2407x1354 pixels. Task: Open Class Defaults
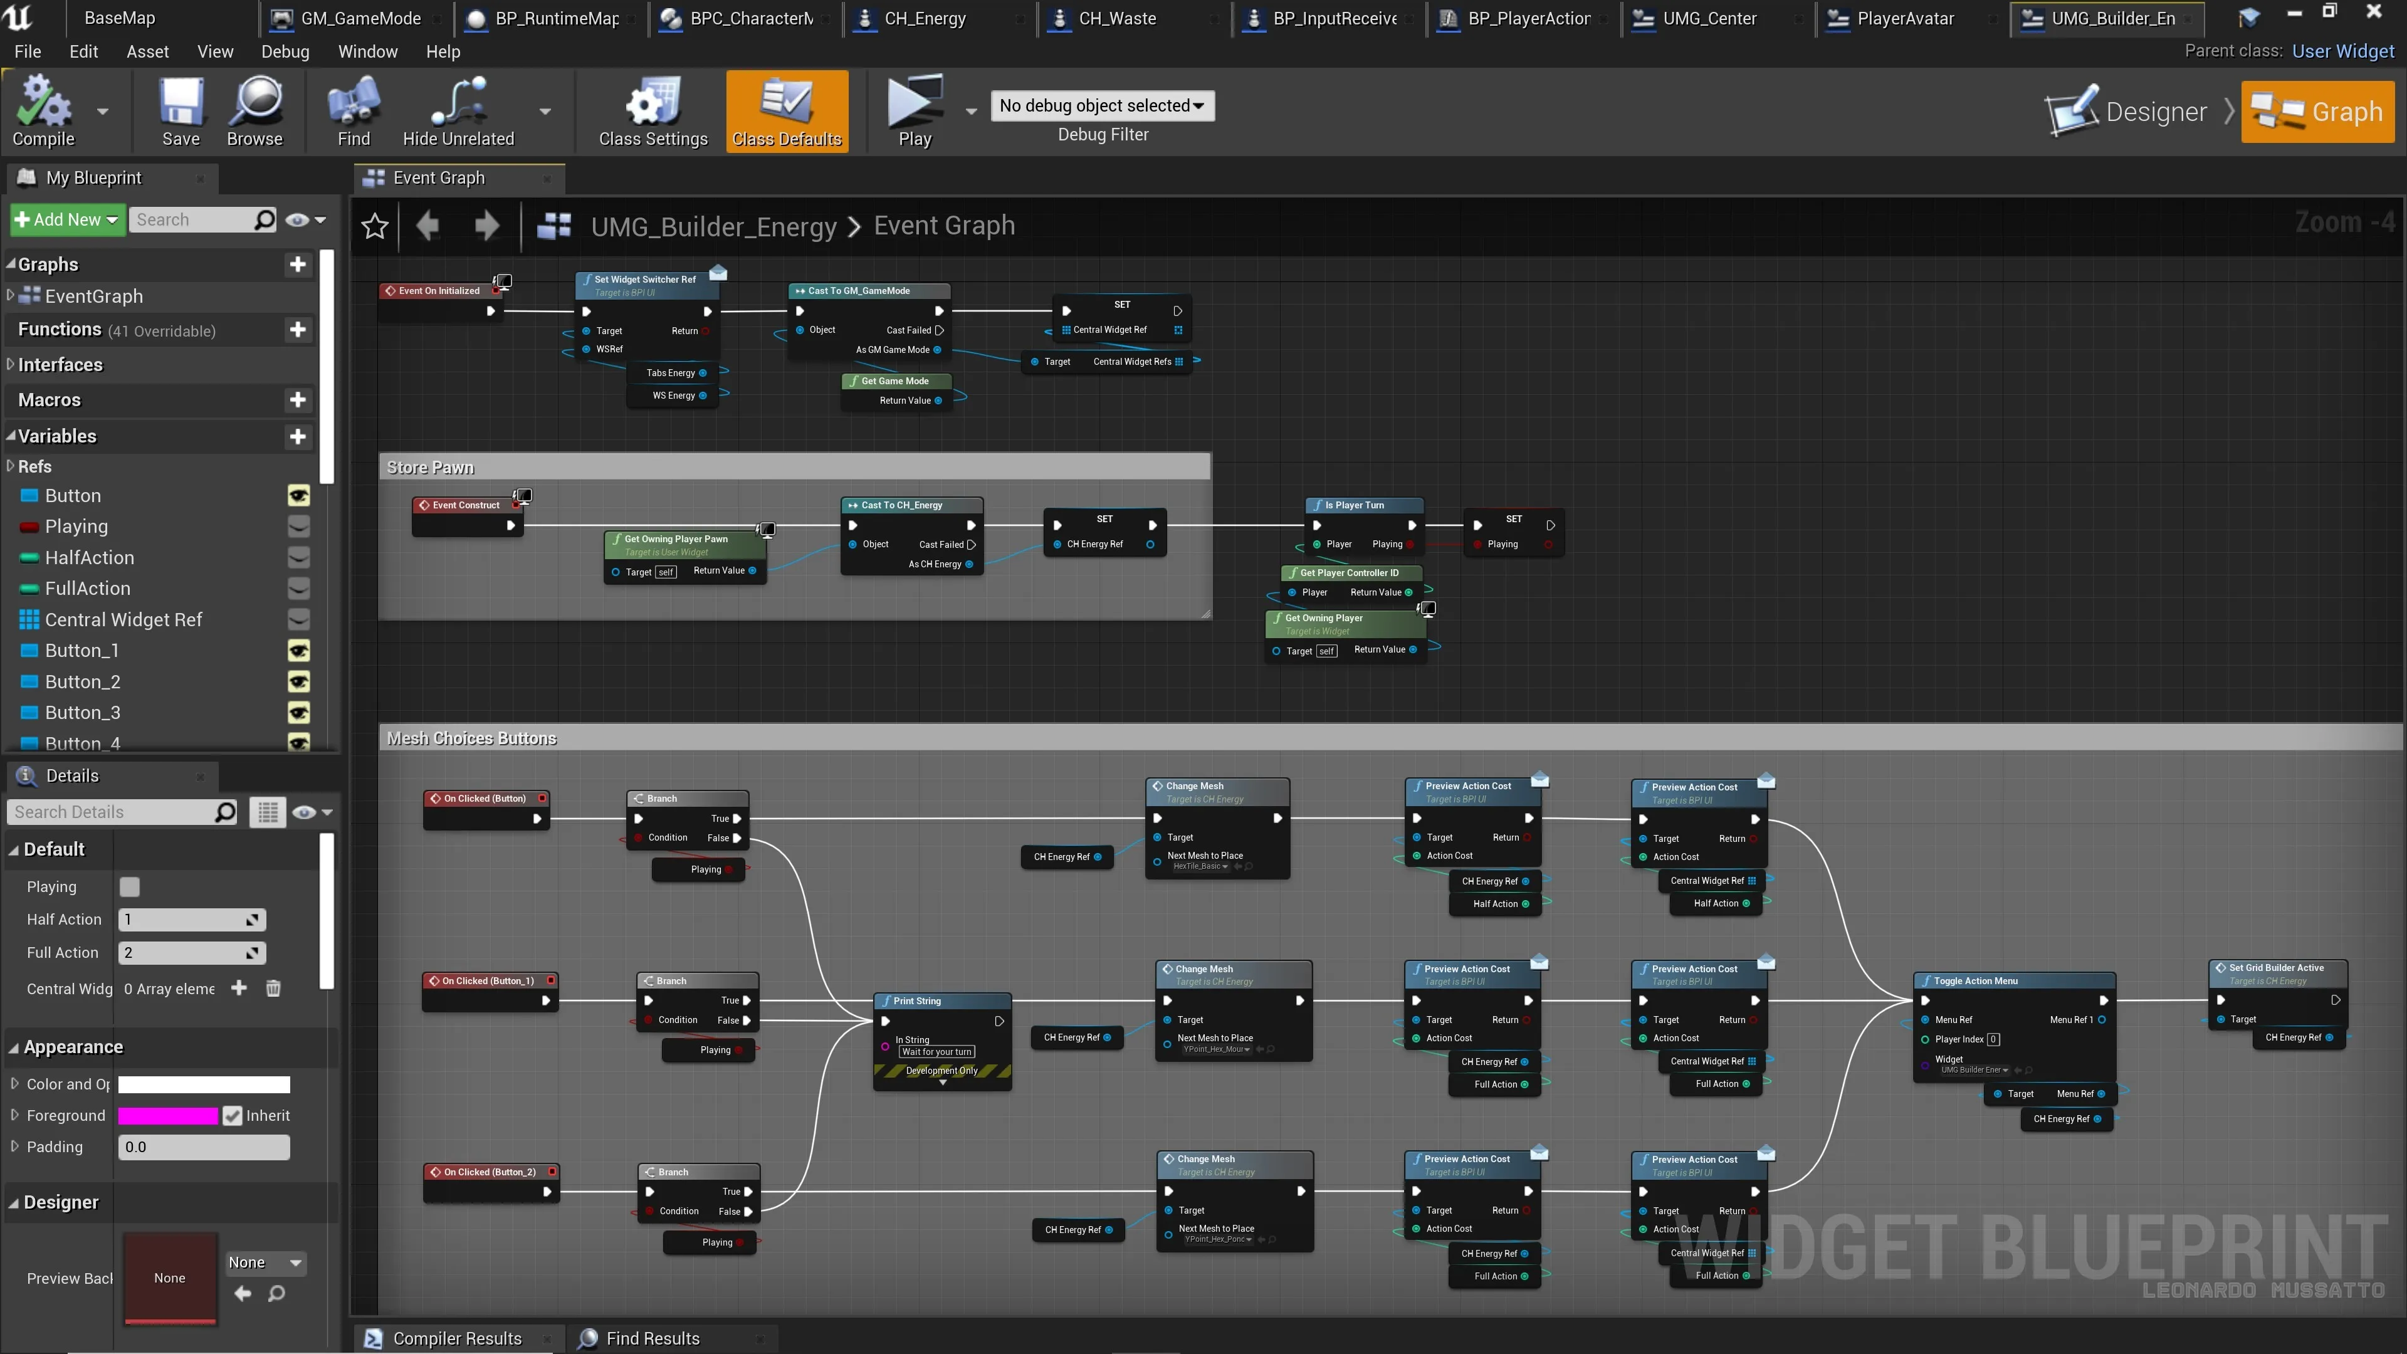pyautogui.click(x=786, y=112)
